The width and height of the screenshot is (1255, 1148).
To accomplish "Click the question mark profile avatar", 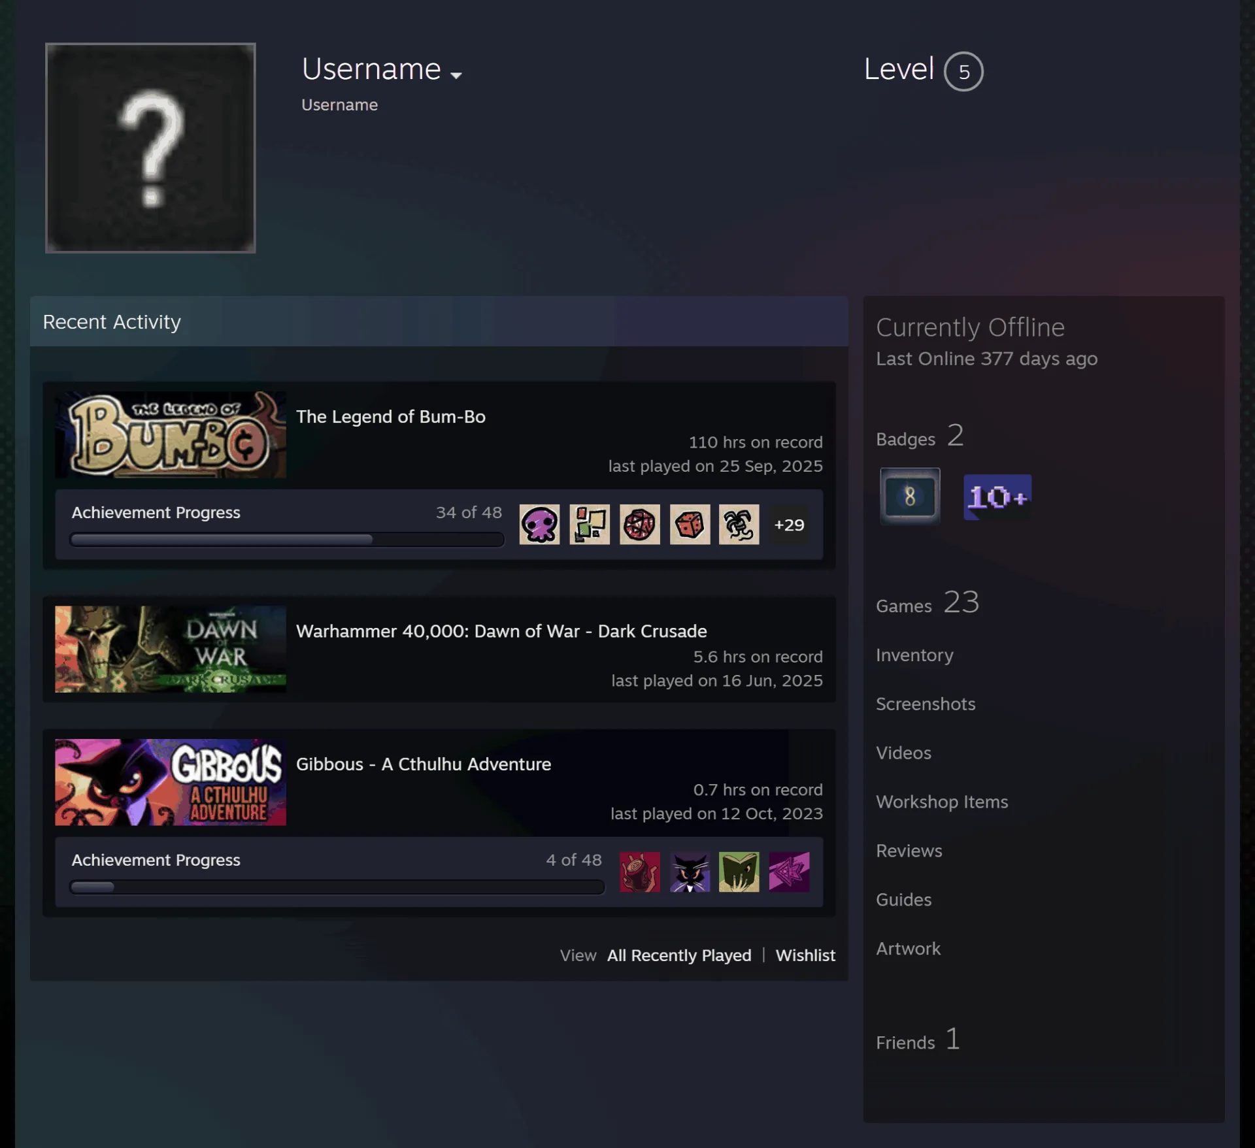I will [150, 148].
